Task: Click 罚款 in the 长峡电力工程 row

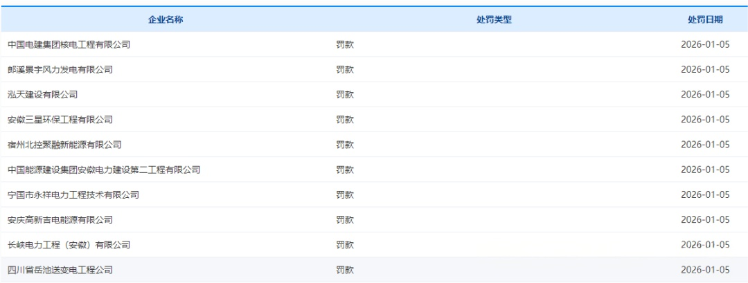Action: click(345, 245)
